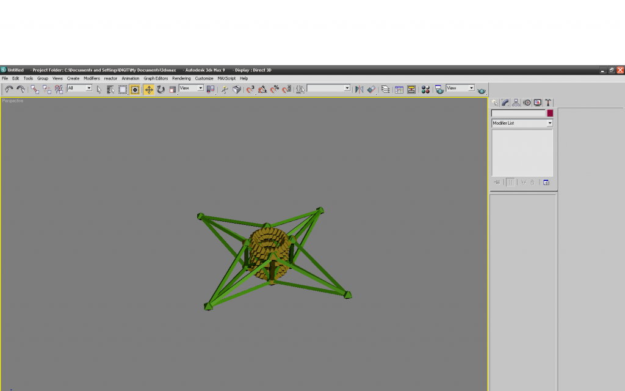Open the Graph Editors menu
This screenshot has width=625, height=391.
pos(156,78)
